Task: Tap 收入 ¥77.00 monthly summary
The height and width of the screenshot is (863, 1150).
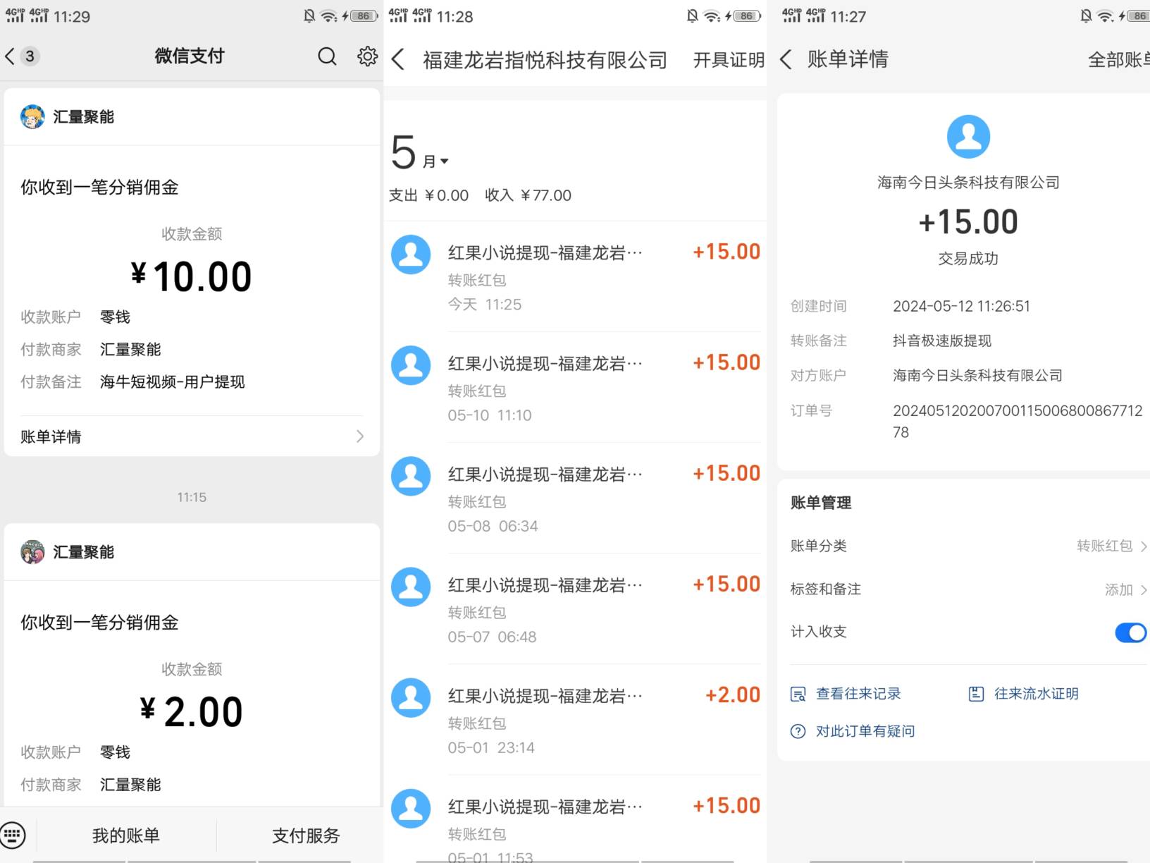Action: tap(528, 195)
